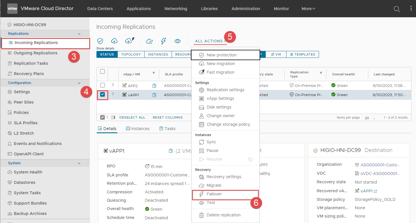Select Replication settings in the menu

coord(225,90)
